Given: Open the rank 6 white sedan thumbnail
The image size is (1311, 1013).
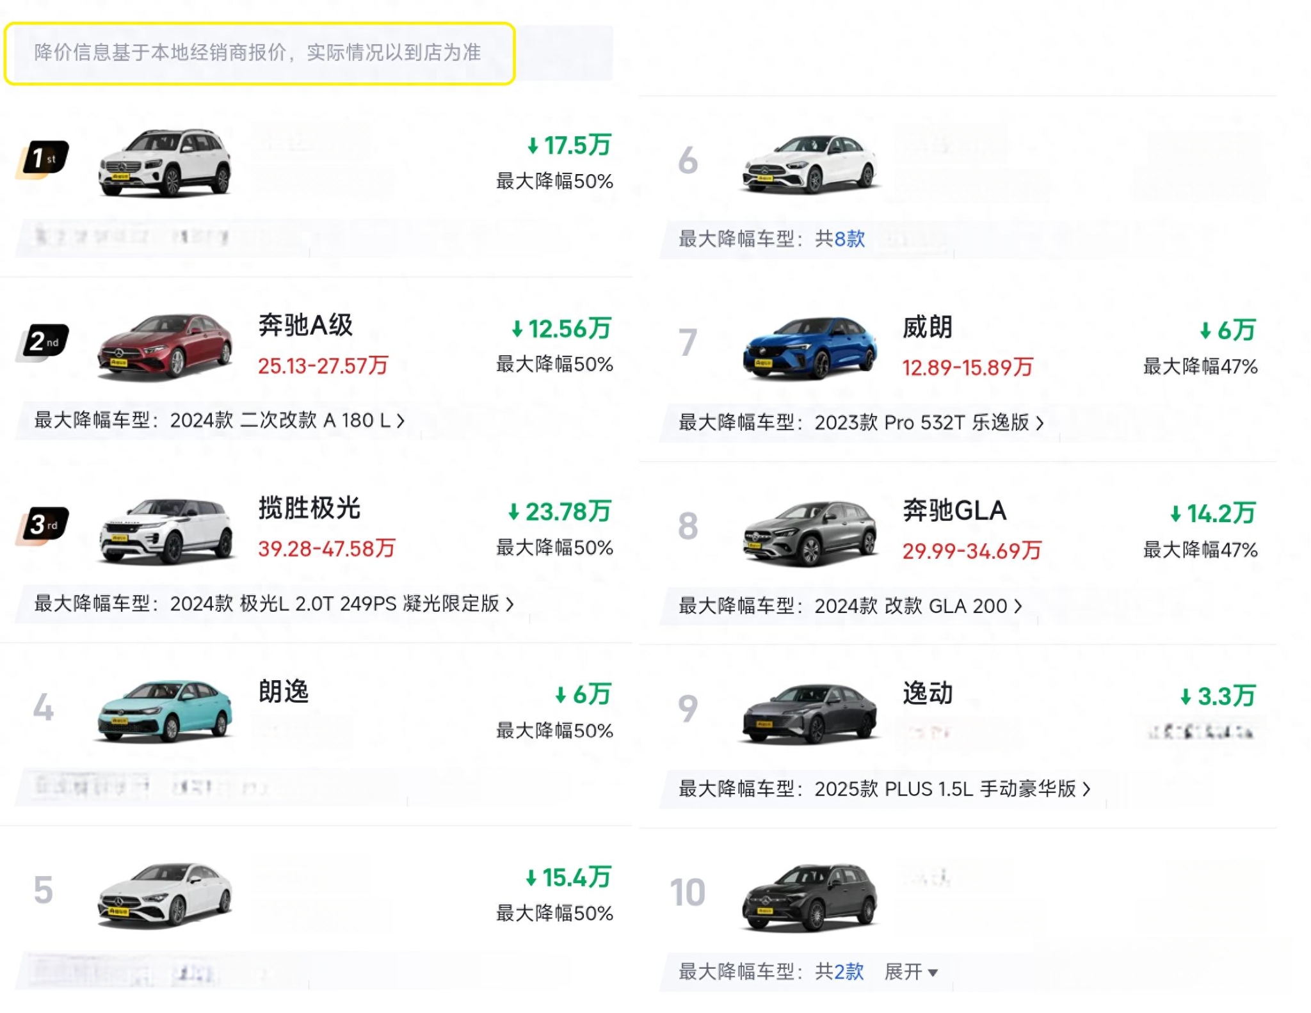Looking at the screenshot, I should coord(810,164).
